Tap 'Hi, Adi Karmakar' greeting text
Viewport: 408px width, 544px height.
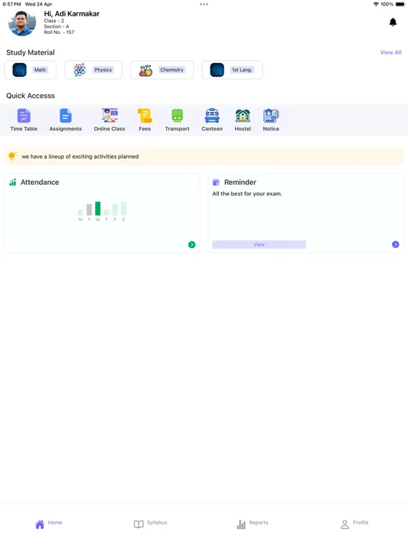[72, 14]
